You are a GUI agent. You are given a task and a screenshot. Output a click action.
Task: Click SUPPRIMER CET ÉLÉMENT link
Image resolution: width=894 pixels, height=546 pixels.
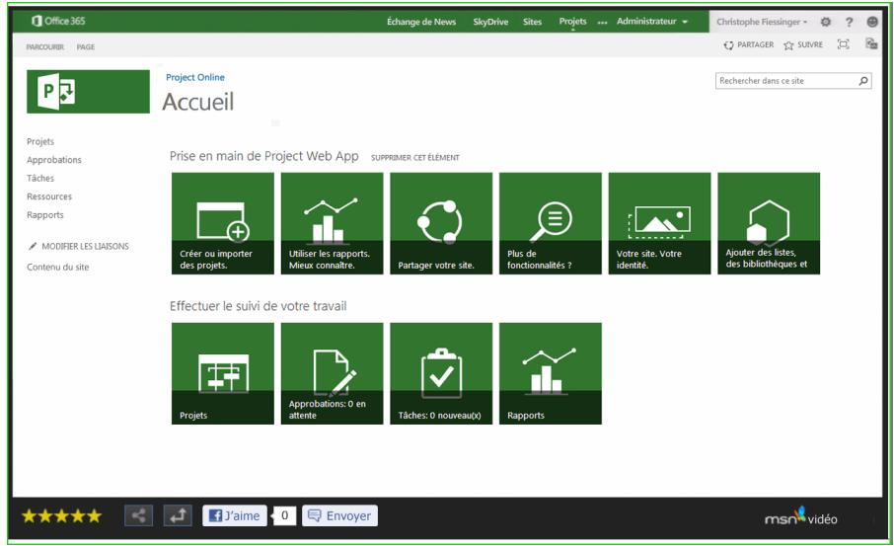(x=415, y=157)
